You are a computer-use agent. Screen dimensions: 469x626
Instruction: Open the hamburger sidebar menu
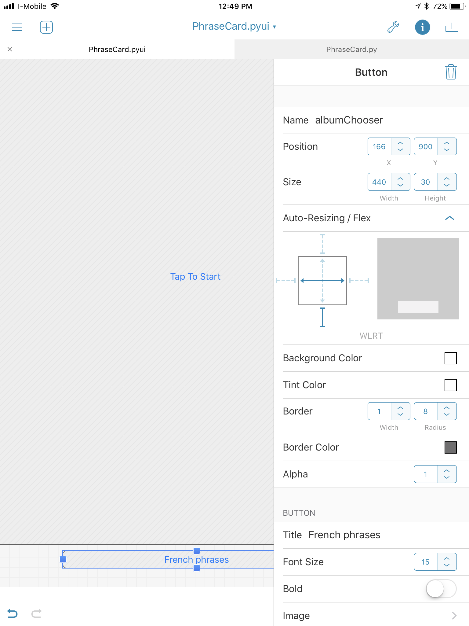[17, 27]
